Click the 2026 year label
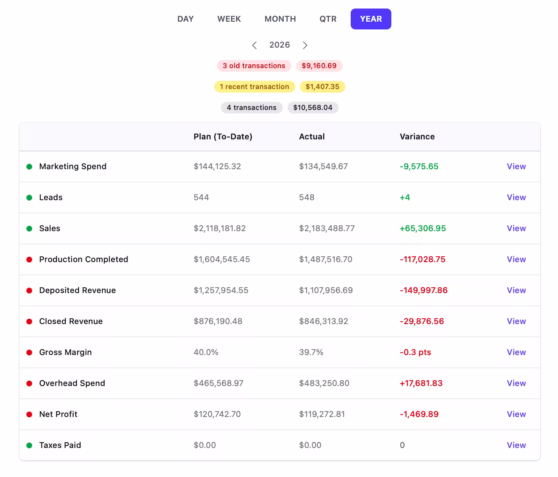 click(x=280, y=45)
